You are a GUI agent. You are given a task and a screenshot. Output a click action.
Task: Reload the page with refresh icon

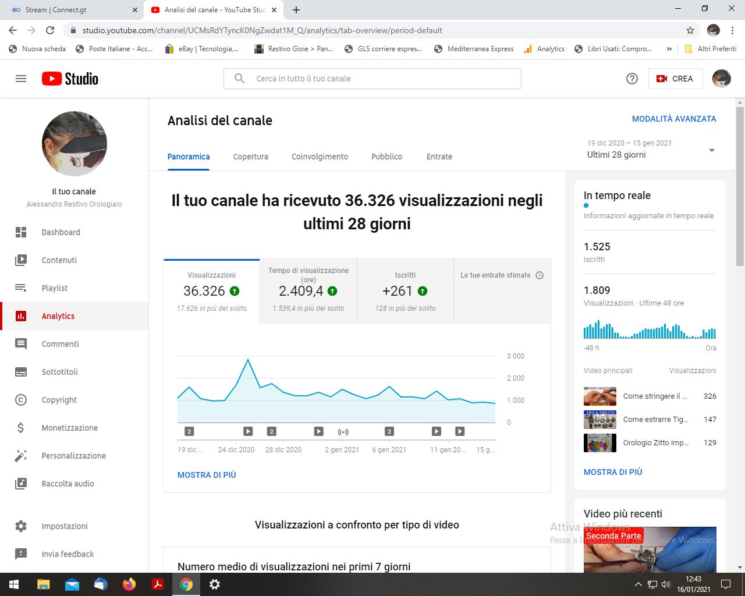[50, 30]
